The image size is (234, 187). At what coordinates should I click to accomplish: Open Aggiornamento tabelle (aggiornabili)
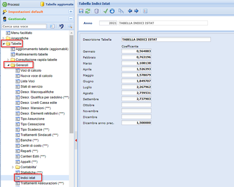[39, 49]
